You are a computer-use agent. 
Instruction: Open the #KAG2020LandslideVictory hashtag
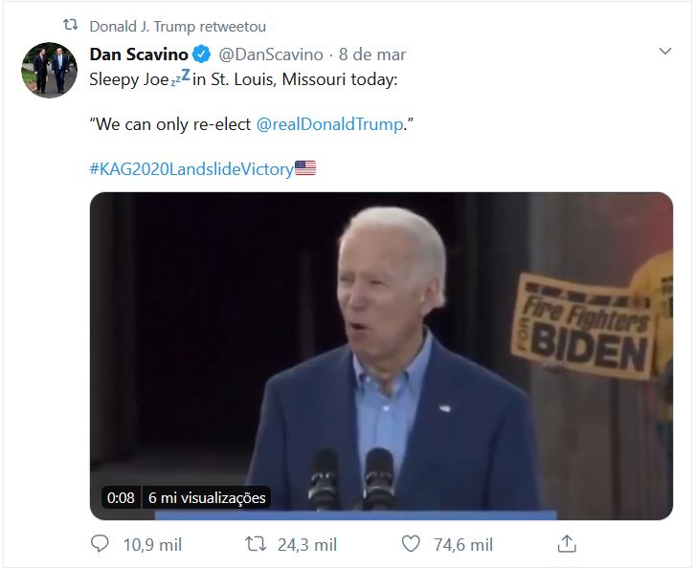tap(191, 169)
